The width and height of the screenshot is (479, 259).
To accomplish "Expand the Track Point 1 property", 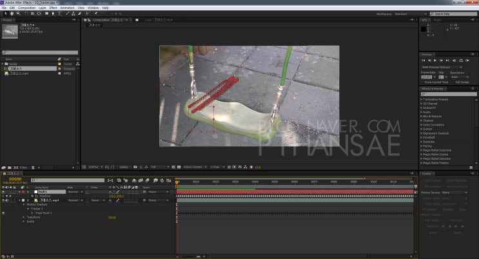I will [32, 213].
